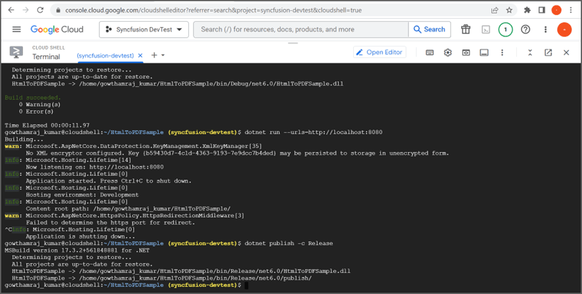Viewport: 582px width, 294px height.
Task: Open terminal settings gear icon
Action: [x=448, y=53]
